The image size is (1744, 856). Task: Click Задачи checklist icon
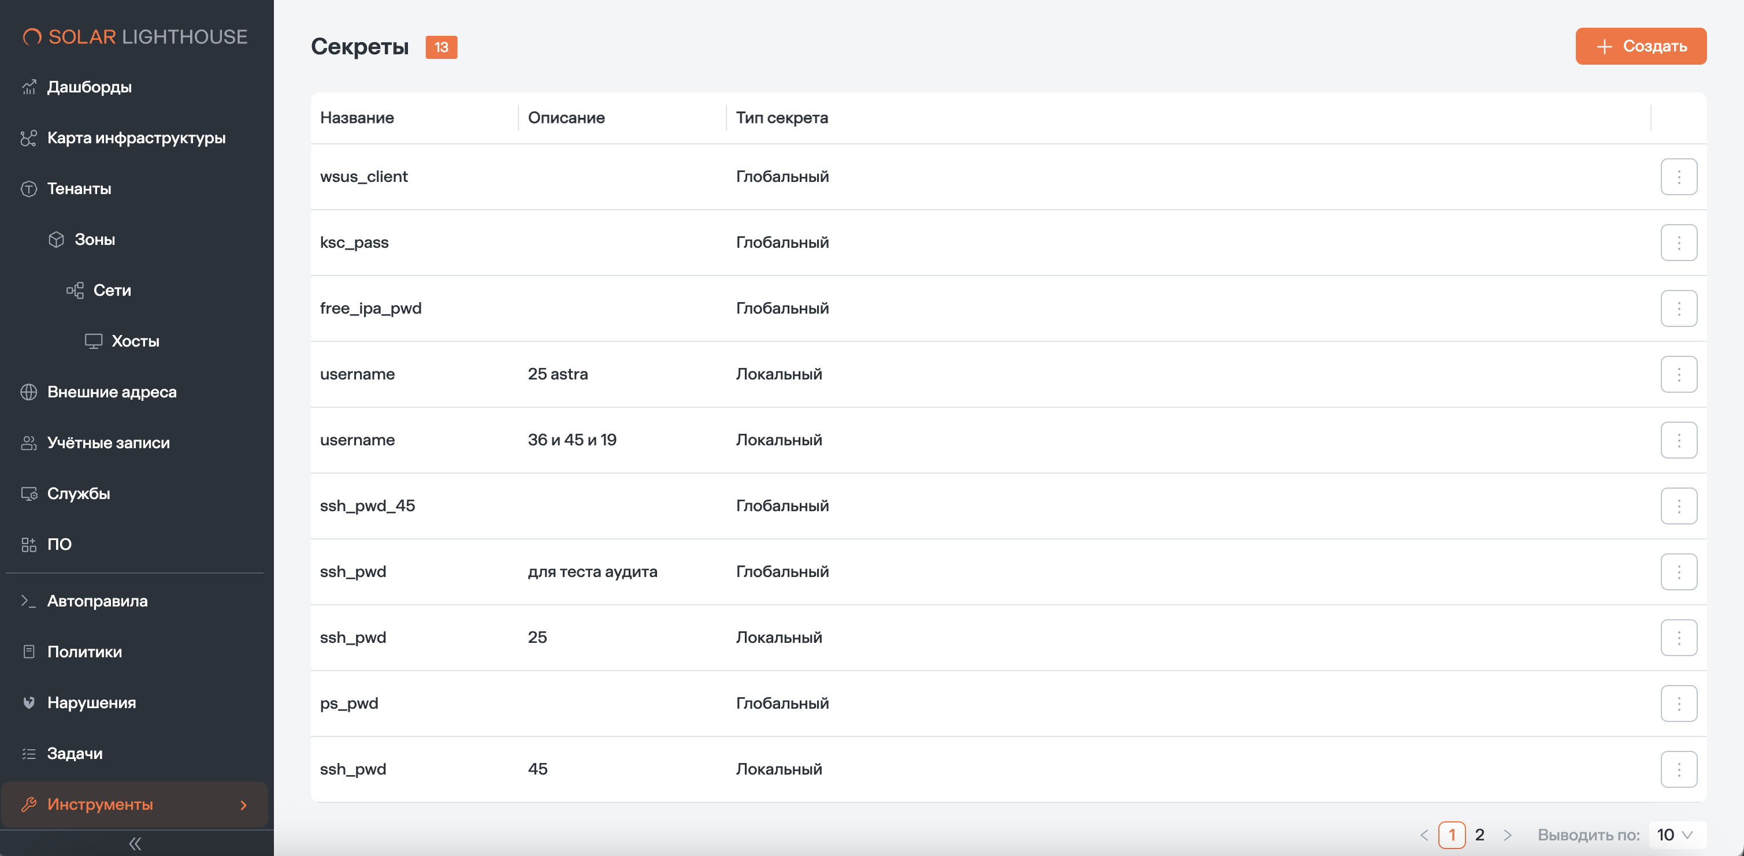[28, 753]
